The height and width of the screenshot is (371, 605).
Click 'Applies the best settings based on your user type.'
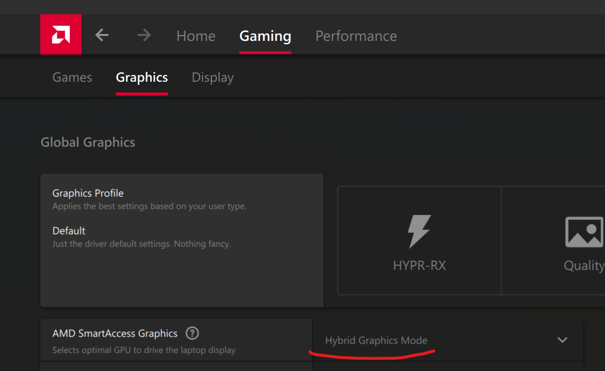(x=149, y=206)
